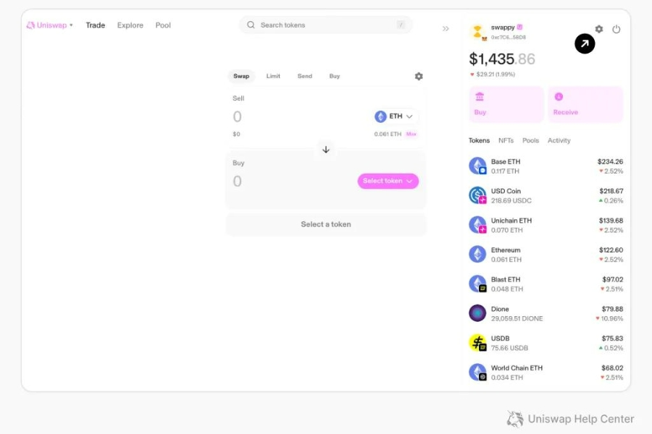Click the Select a token button

point(326,224)
